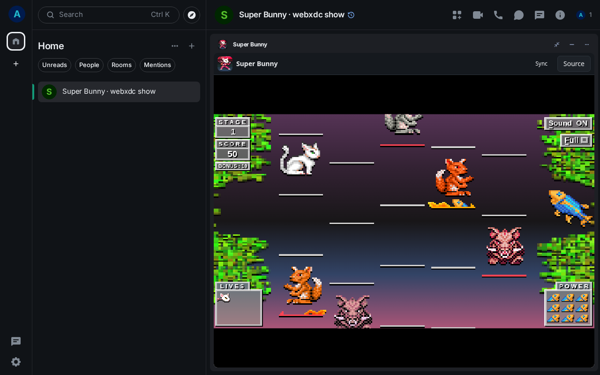Open room title Super Bunny webxdc show
This screenshot has width=600, height=375.
pos(292,15)
